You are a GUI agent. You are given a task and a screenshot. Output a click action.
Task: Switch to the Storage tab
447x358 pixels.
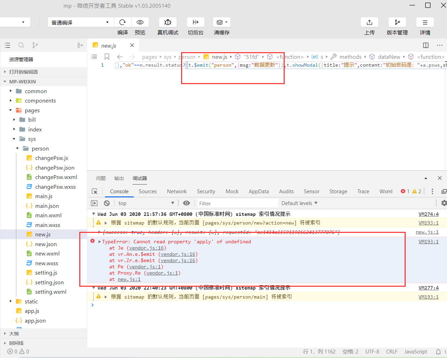(338, 192)
